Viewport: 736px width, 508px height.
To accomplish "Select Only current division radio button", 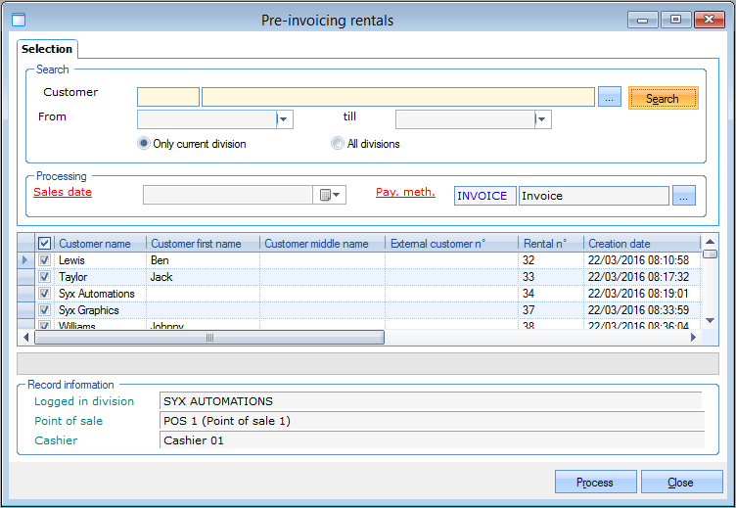I will (144, 144).
